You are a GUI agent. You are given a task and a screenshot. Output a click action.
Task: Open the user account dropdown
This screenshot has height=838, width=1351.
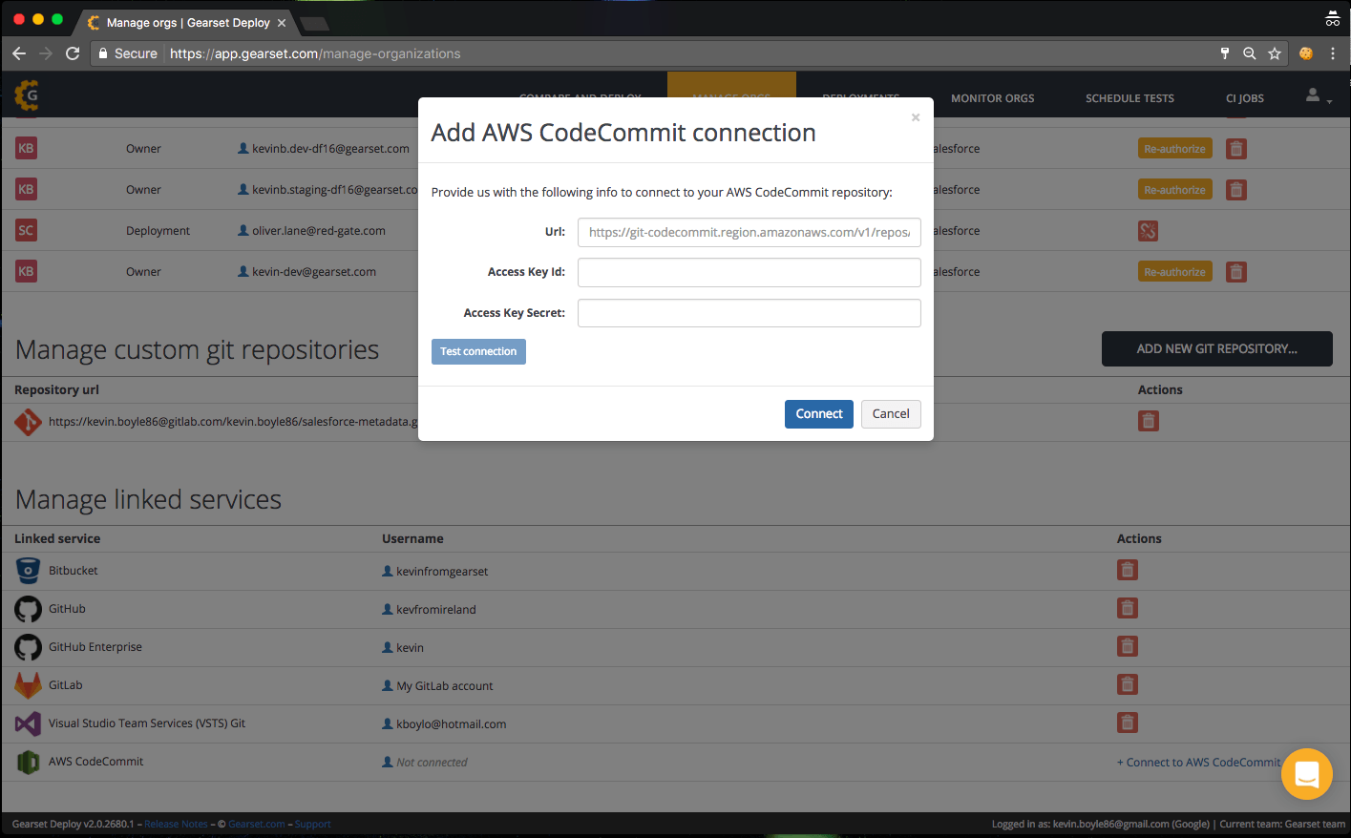1318,96
